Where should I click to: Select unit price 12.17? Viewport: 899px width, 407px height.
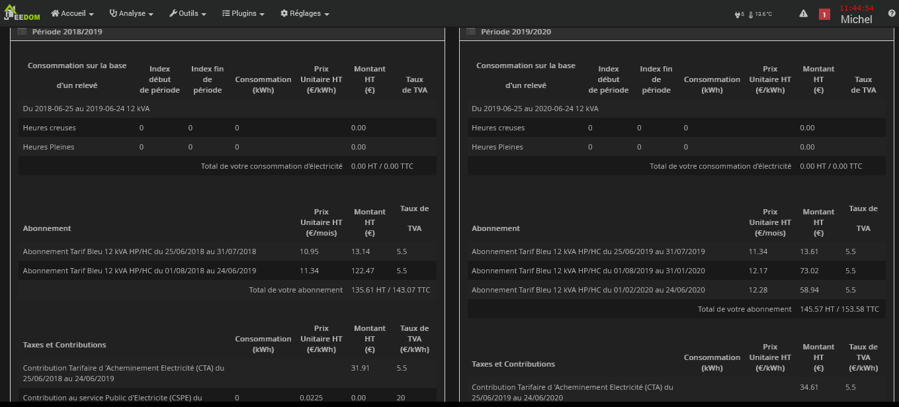[x=758, y=271]
